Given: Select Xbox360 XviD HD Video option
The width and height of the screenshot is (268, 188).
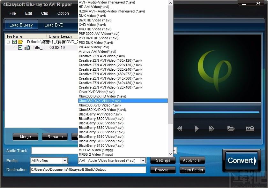Looking at the screenshot, I should pyautogui.click(x=123, y=110).
